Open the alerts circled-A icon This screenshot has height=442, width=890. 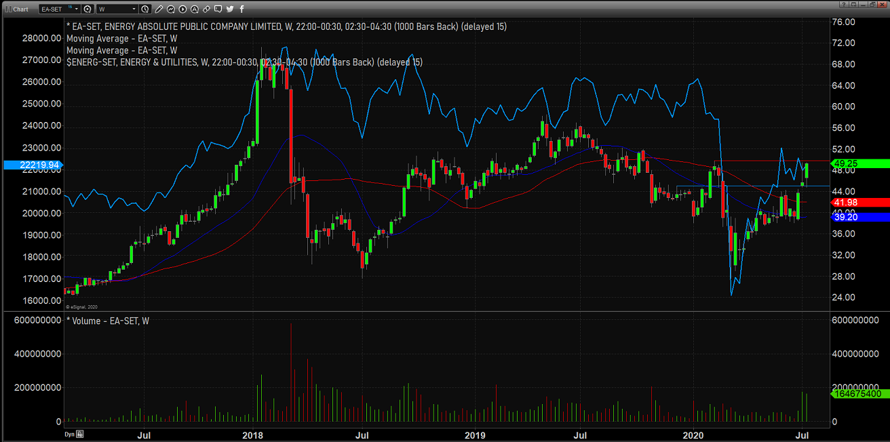coord(195,9)
